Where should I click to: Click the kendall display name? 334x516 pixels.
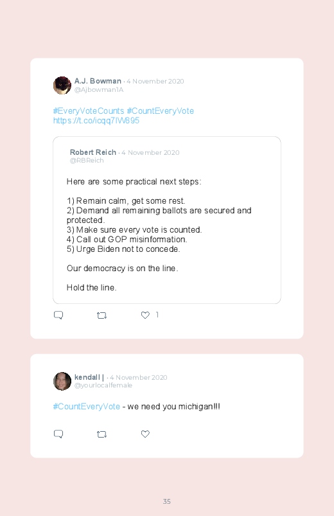coord(87,377)
